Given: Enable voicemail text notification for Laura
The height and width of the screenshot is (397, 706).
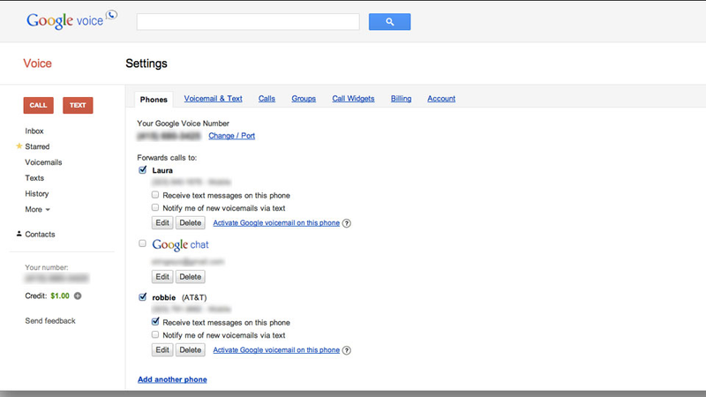Looking at the screenshot, I should coord(155,207).
